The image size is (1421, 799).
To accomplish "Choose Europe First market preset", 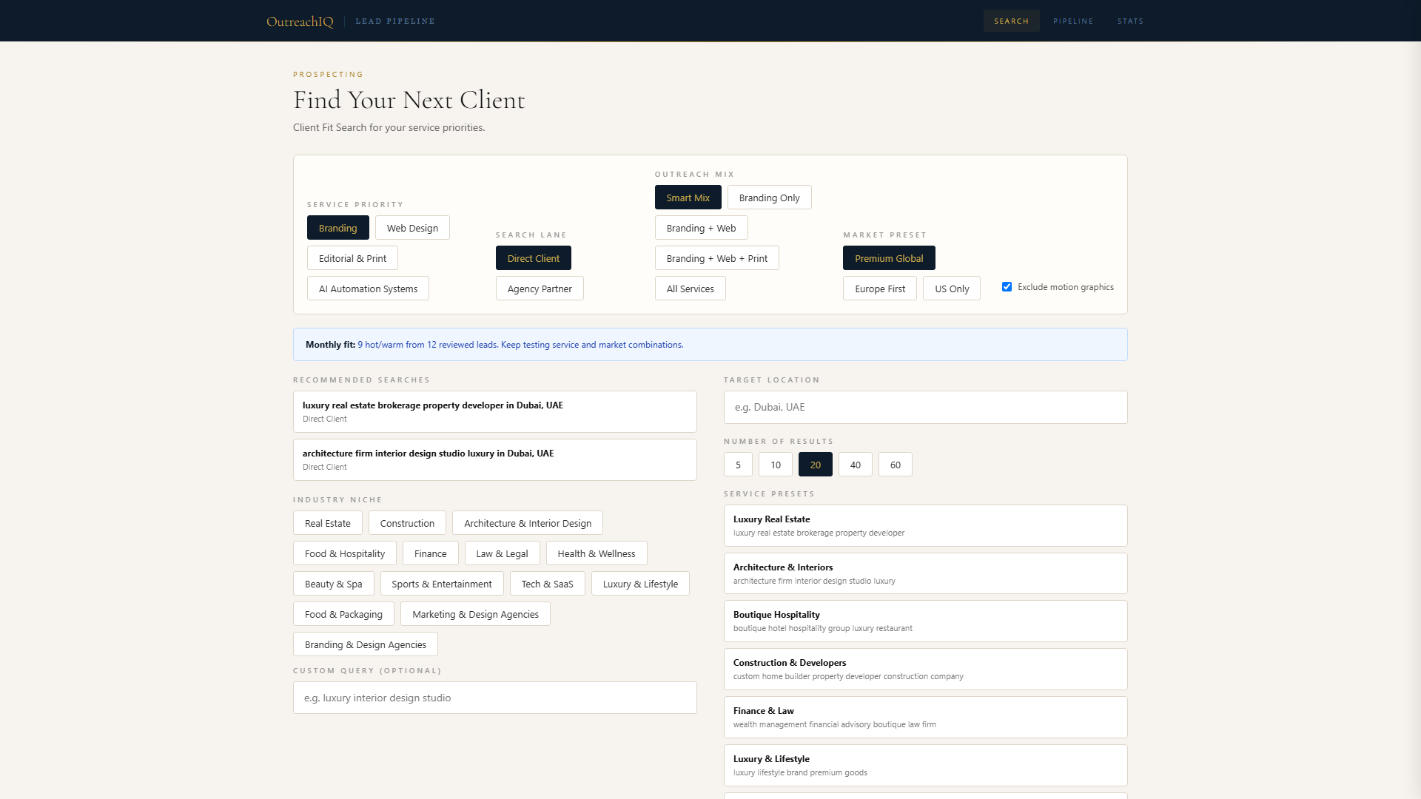I will [879, 289].
